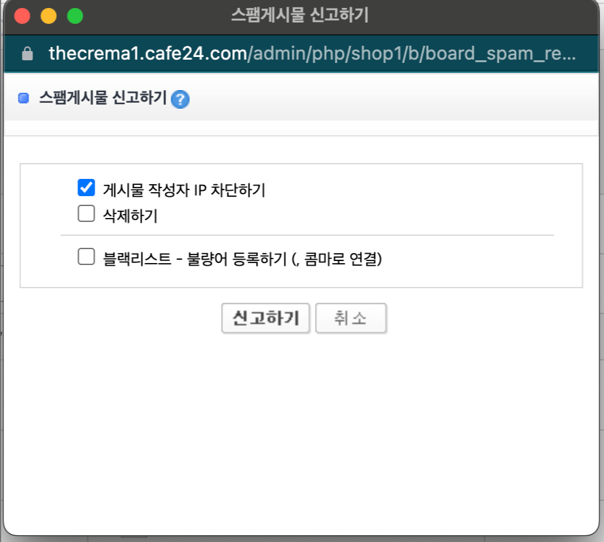Click the divider line above the blacklist option
This screenshot has height=542, width=604.
click(307, 235)
